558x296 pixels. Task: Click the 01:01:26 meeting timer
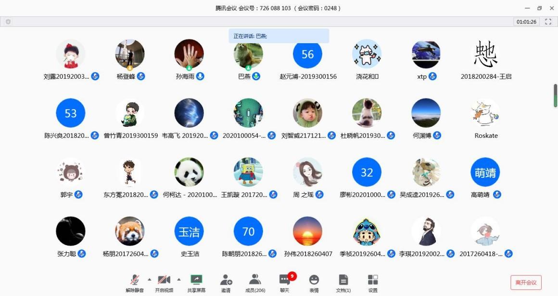[x=526, y=22]
